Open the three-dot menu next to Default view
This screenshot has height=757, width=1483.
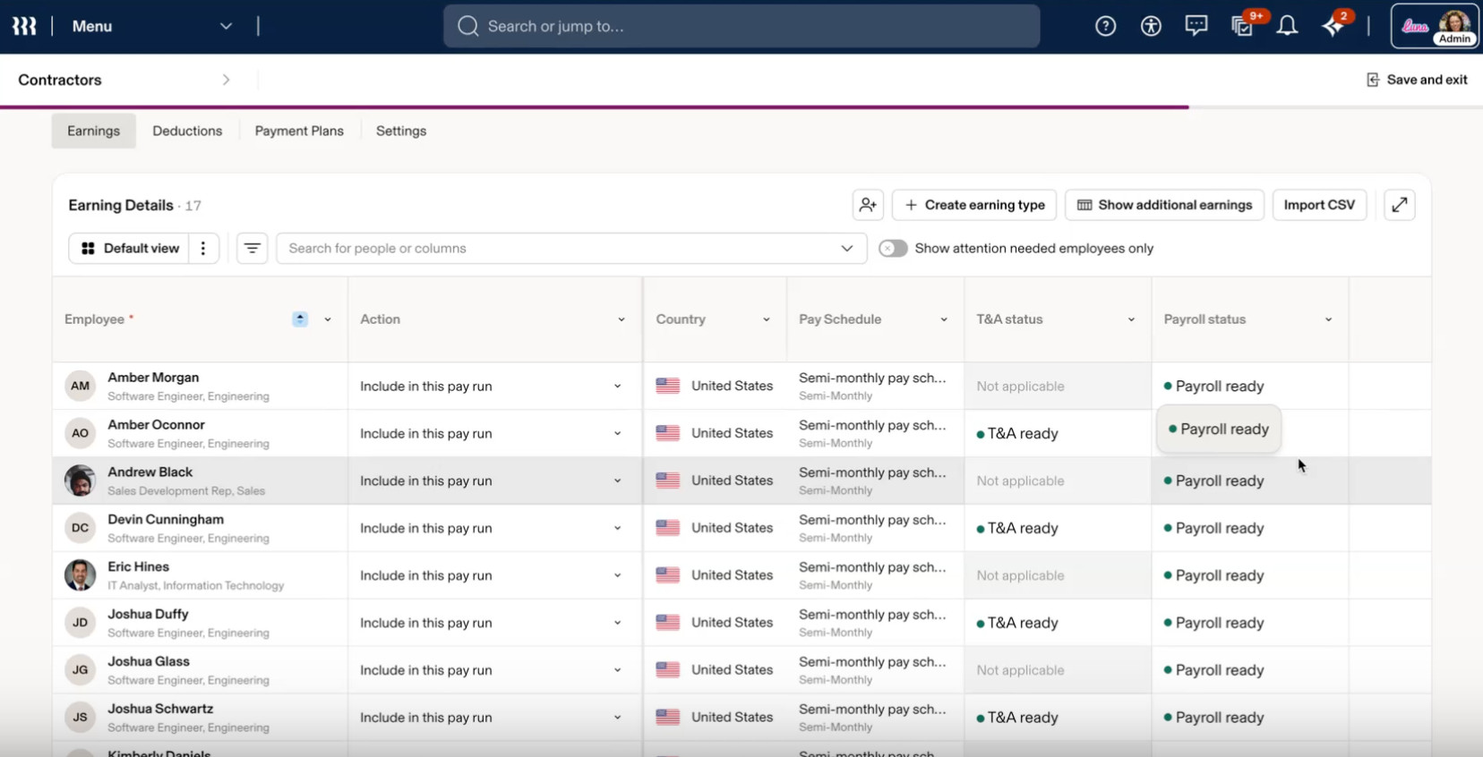[x=203, y=248]
